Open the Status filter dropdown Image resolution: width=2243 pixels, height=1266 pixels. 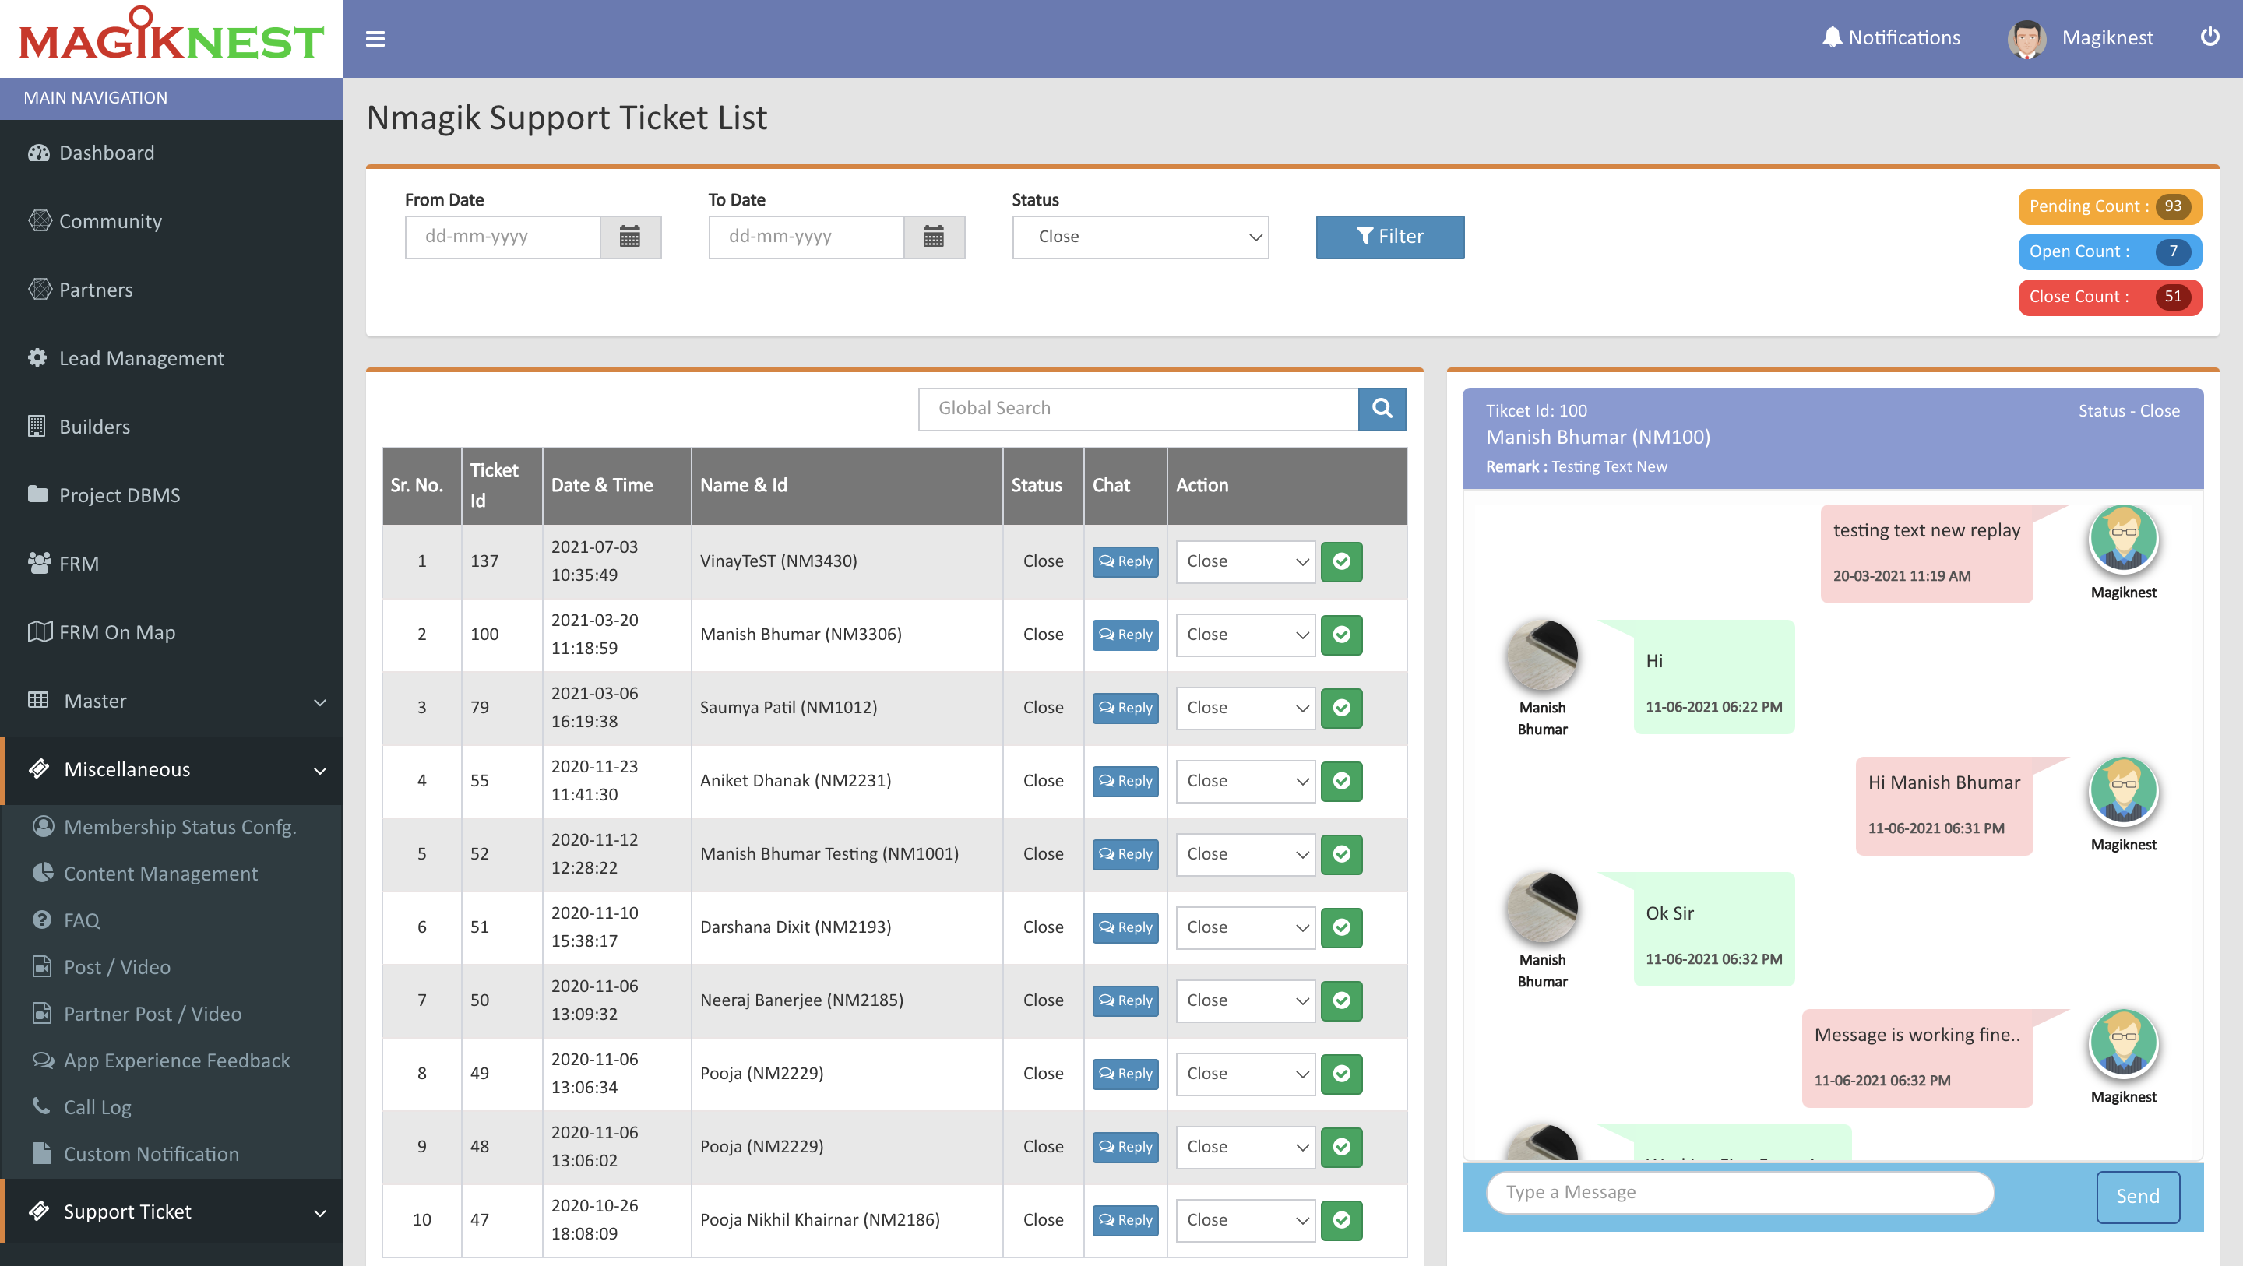1139,237
